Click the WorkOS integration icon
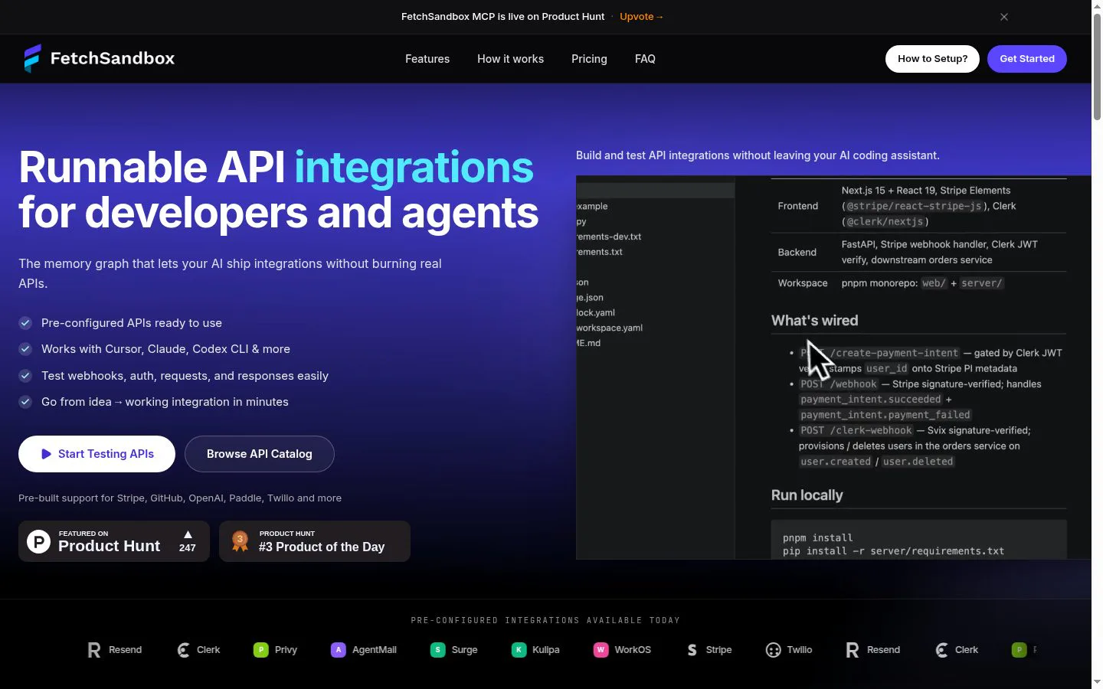Viewport: 1103px width, 689px height. pyautogui.click(x=601, y=650)
